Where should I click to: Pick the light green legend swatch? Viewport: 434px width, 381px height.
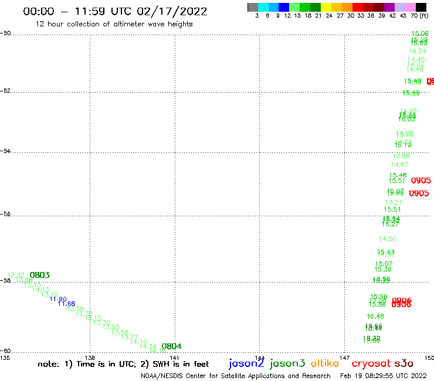click(x=294, y=7)
